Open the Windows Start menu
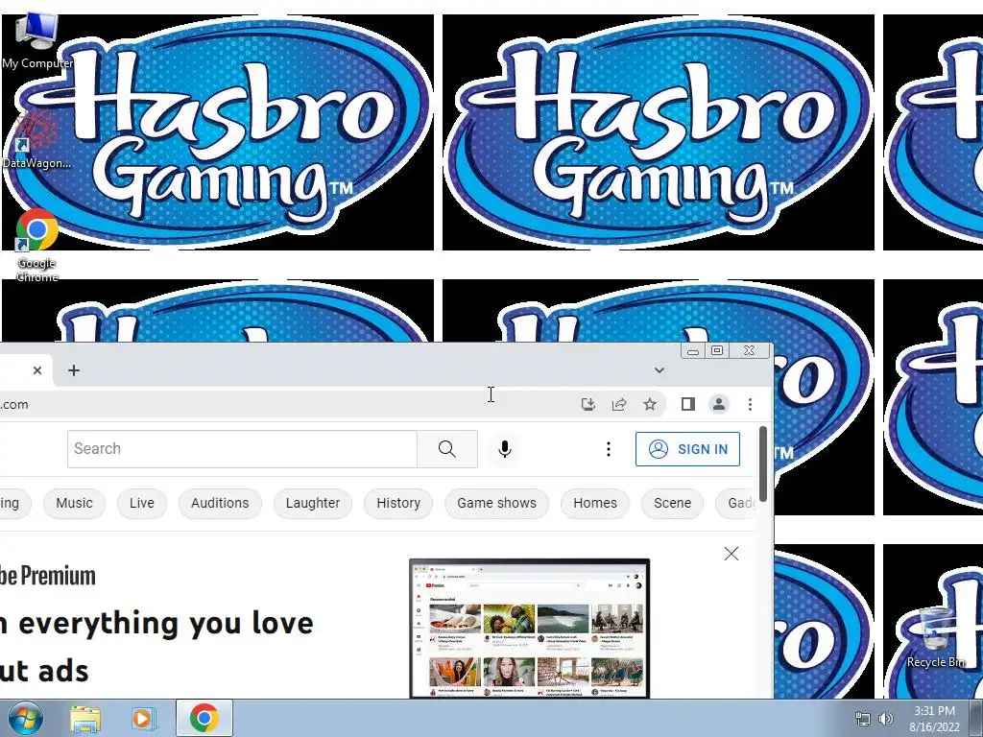 [x=26, y=718]
